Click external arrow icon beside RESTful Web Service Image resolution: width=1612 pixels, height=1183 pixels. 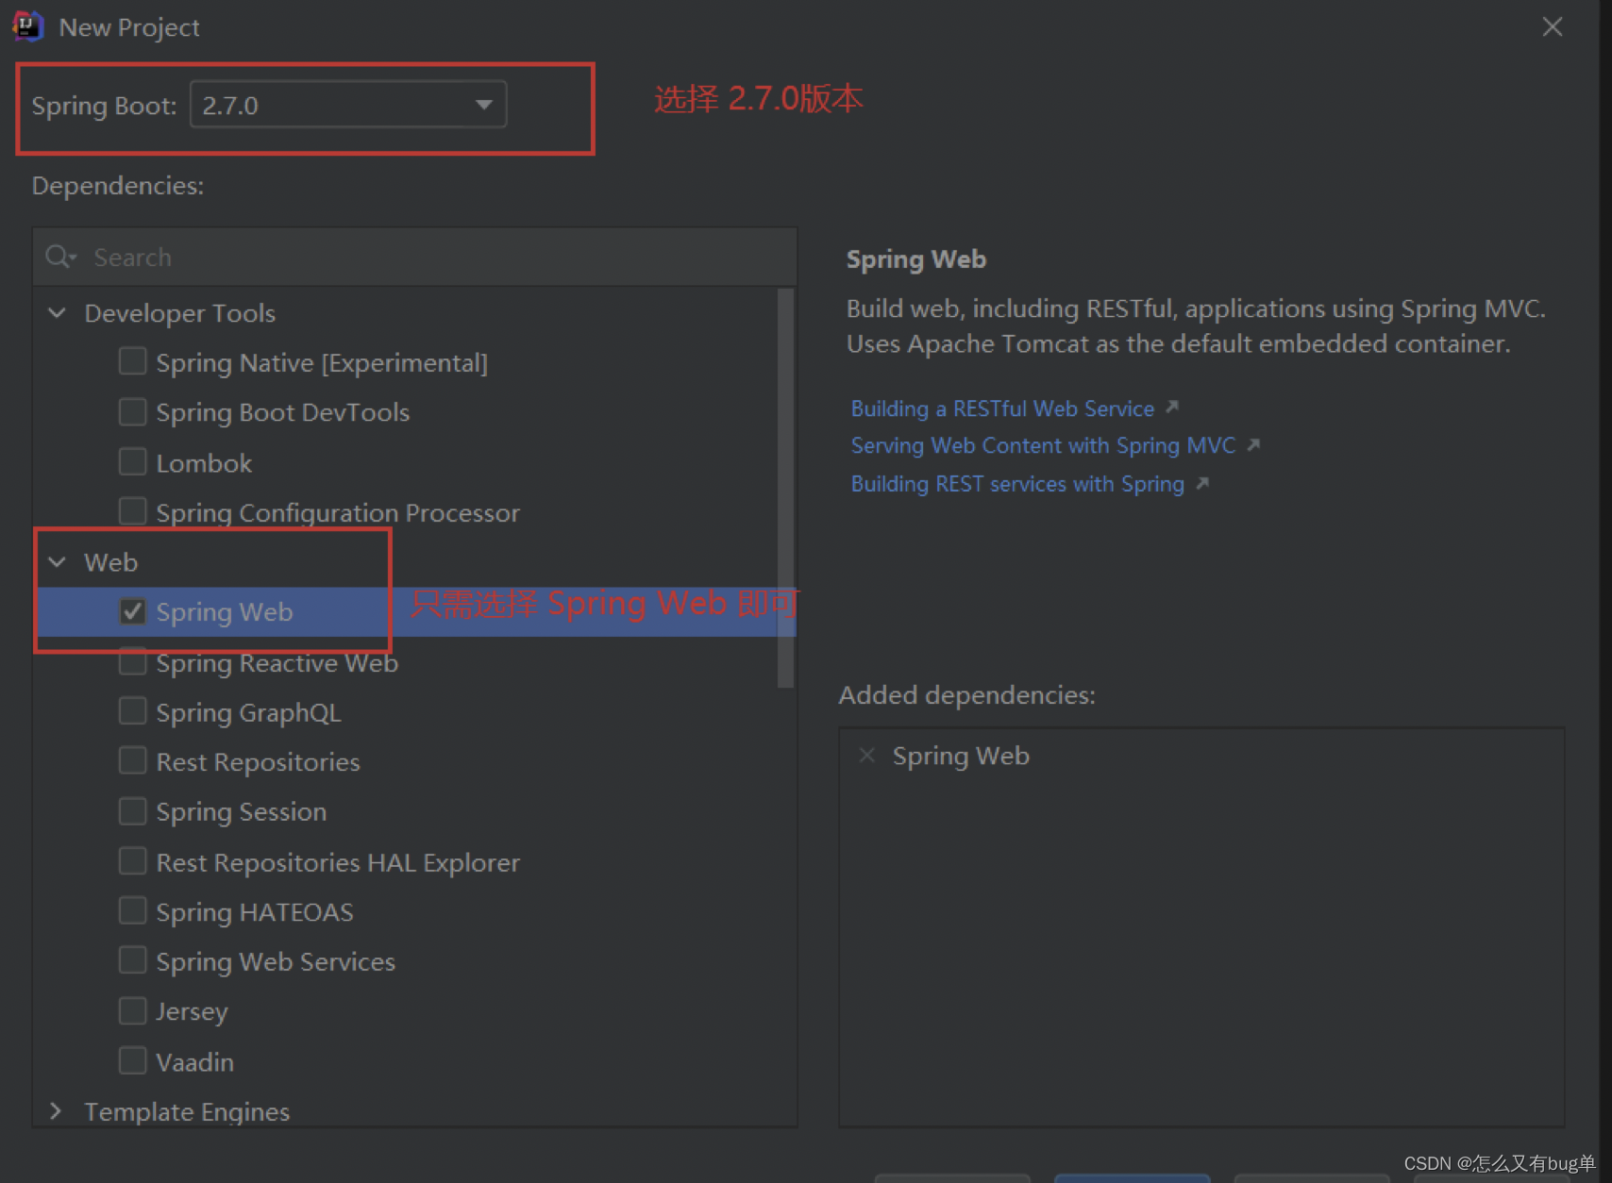[1172, 407]
